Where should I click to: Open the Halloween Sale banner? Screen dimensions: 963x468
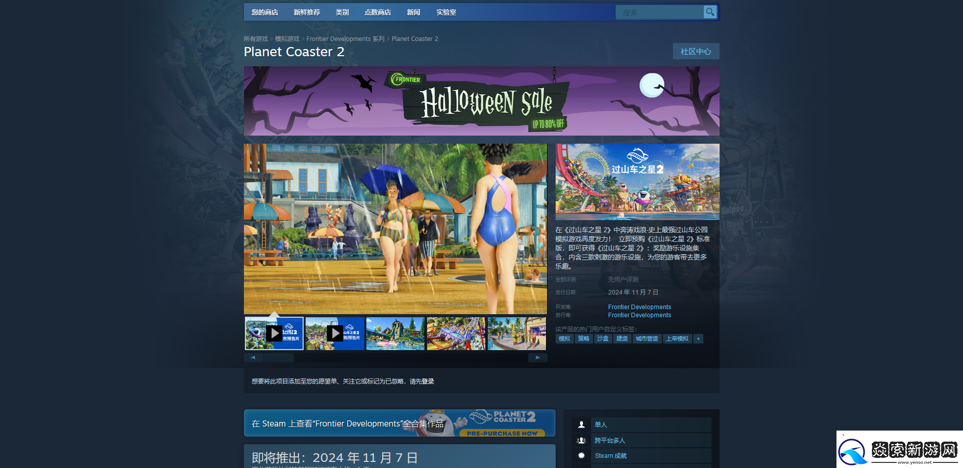click(481, 101)
